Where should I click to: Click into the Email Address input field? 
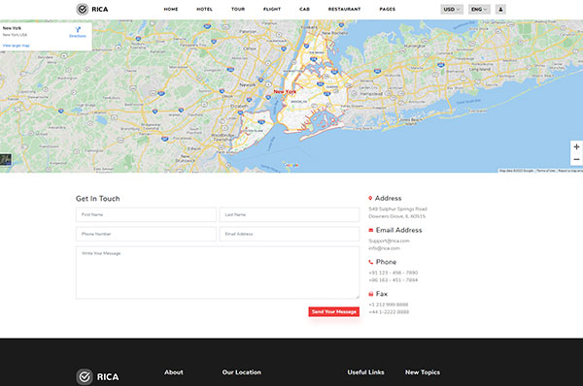290,234
